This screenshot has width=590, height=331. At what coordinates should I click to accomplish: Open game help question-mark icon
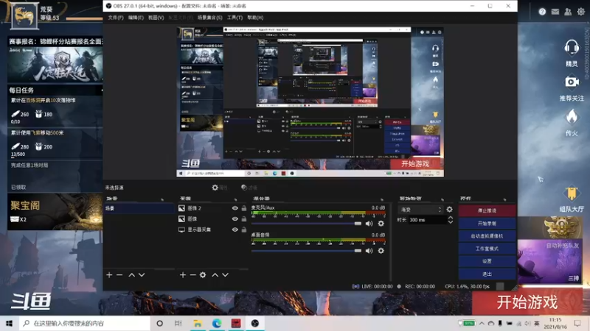(x=542, y=12)
